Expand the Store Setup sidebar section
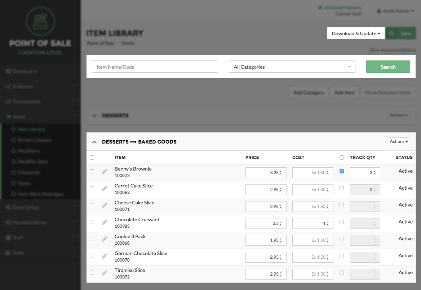The image size is (421, 290). point(40,207)
